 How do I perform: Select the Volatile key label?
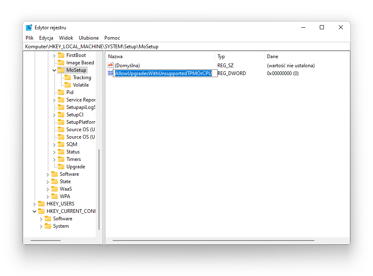pyautogui.click(x=80, y=85)
